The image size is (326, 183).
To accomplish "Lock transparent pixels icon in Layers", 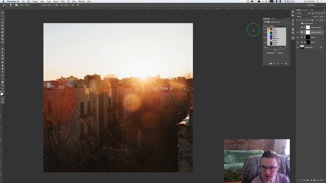I will click(x=301, y=20).
